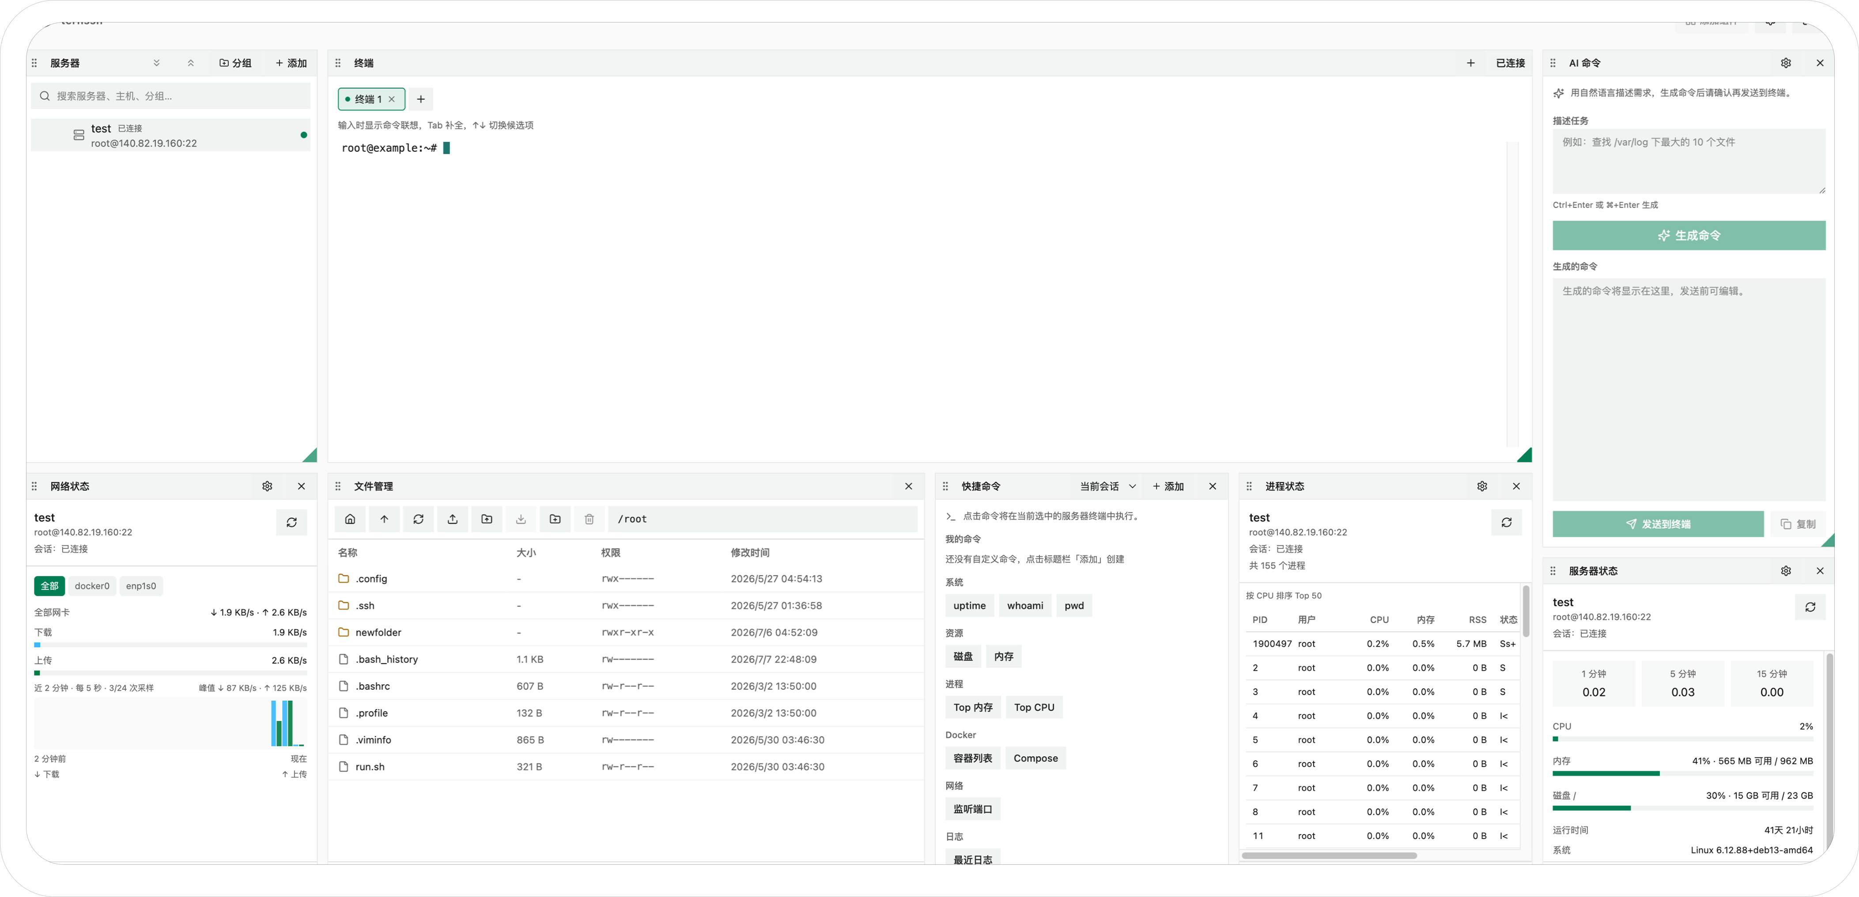Open the newfolder directory

click(x=626, y=632)
